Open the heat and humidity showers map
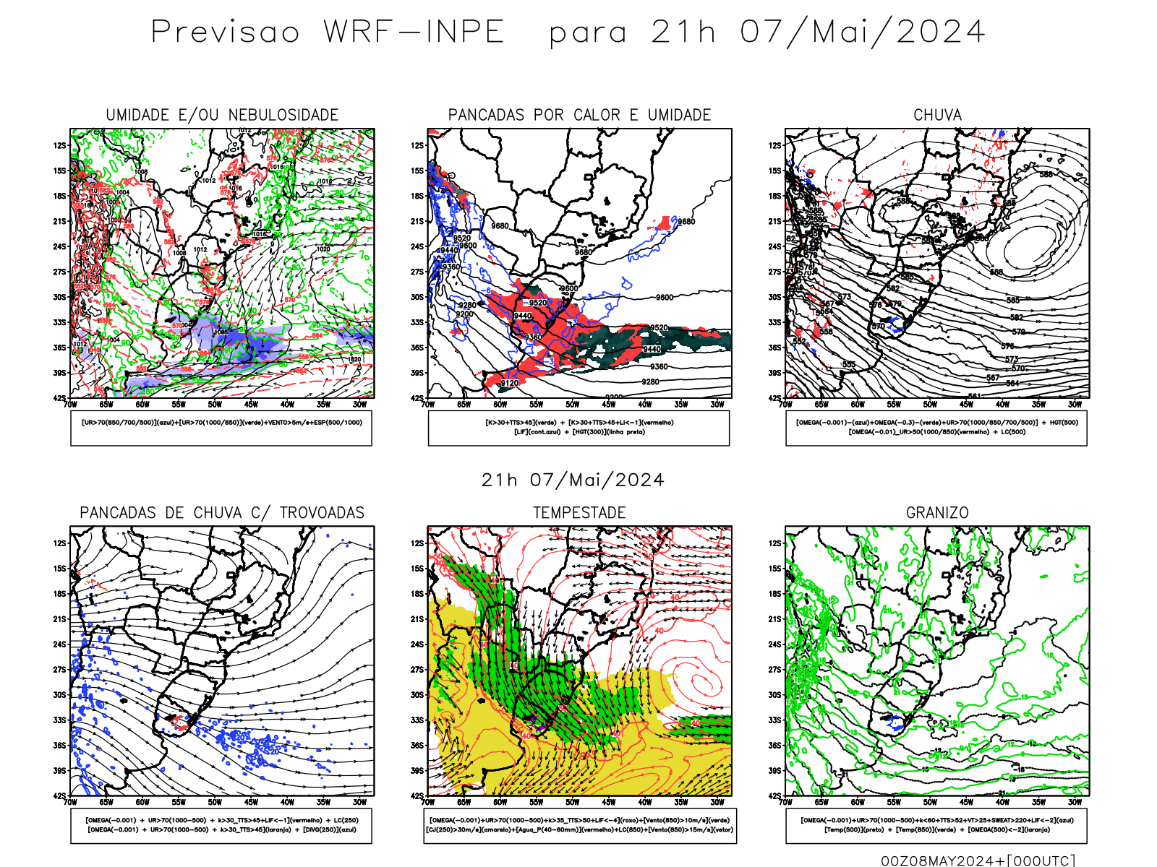The height and width of the screenshot is (867, 1157). click(579, 263)
